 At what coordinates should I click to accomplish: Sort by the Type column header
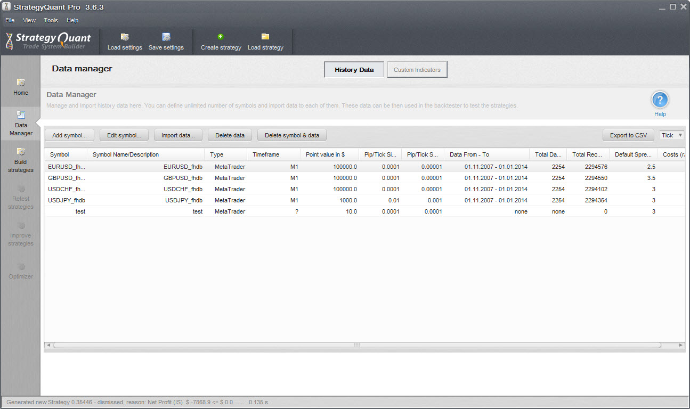coord(225,154)
